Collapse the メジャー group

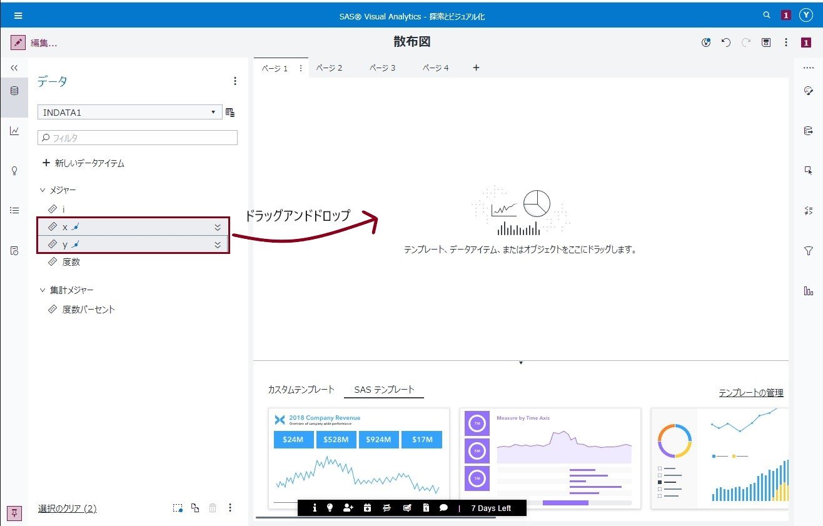tap(43, 190)
